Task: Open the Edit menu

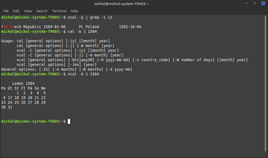Action: coord(16,11)
